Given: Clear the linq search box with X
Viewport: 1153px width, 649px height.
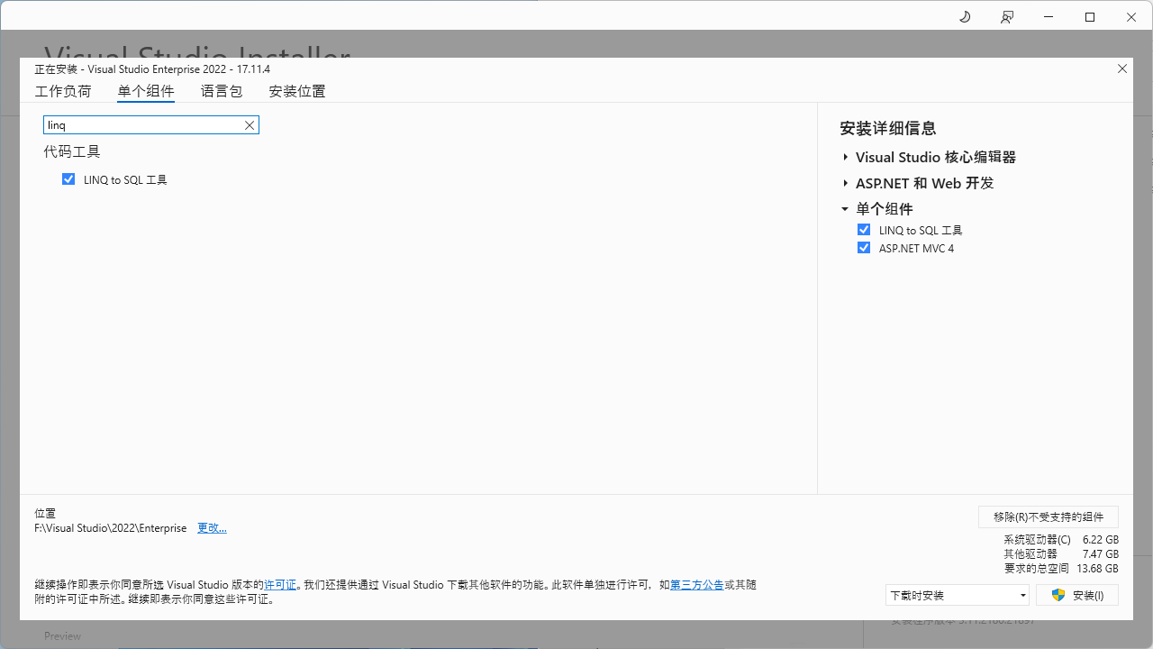Looking at the screenshot, I should [250, 125].
